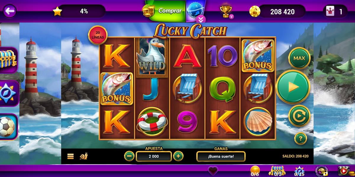Expand the trophy dropdown arrow
Screen dimensions: 355x177
pyautogui.click(x=232, y=17)
